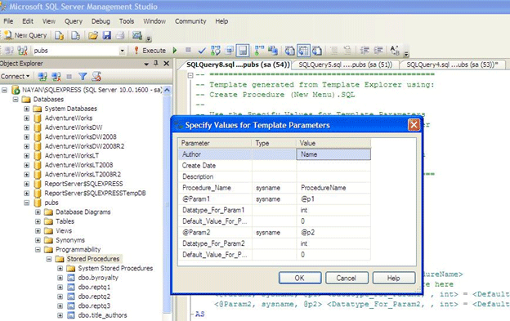The width and height of the screenshot is (510, 321).
Task: Switch to SQLQuery5.sql tab
Action: pos(346,65)
